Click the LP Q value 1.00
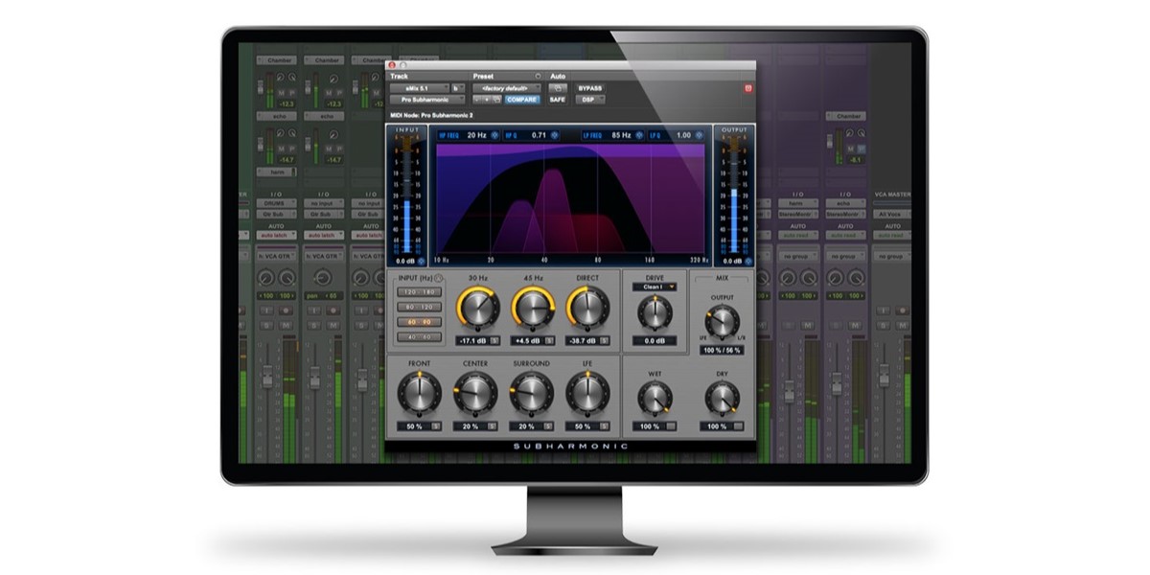This screenshot has width=1150, height=575. click(683, 135)
